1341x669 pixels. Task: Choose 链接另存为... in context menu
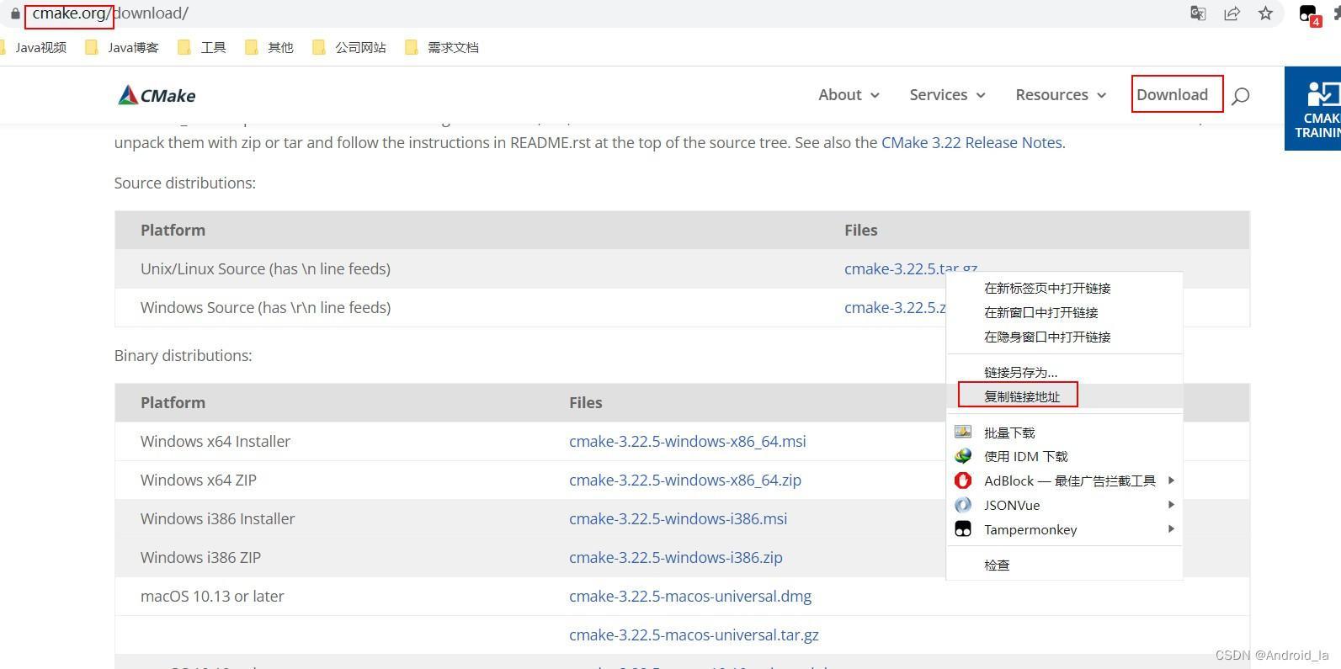[x=1065, y=372]
